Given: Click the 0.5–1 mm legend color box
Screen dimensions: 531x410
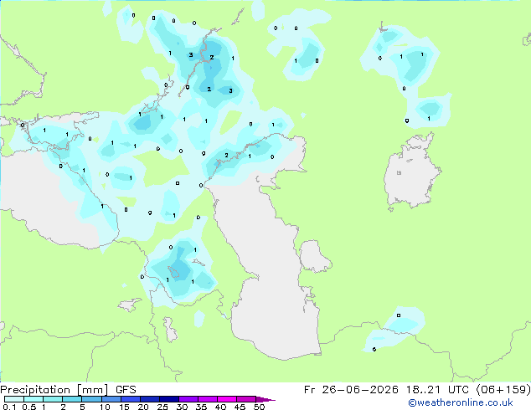Looking at the screenshot, I should 34,399.
